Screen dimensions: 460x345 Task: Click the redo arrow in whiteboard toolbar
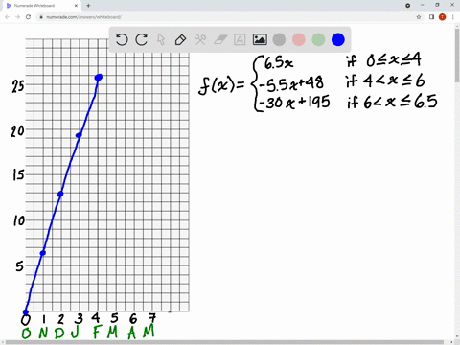pos(142,40)
